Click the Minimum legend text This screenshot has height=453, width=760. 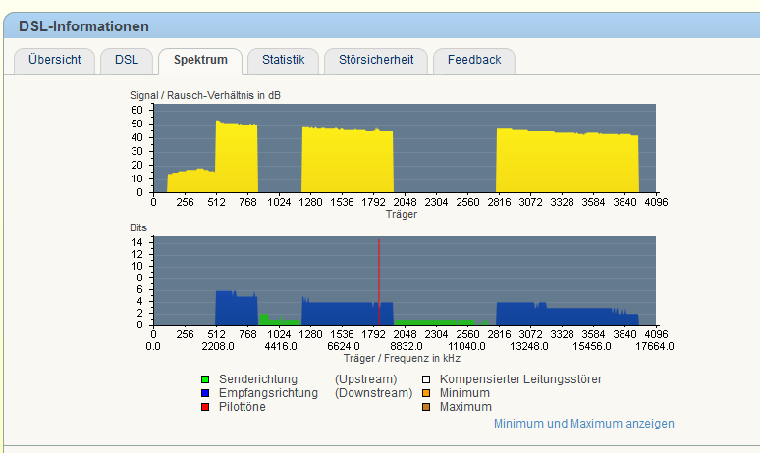click(464, 393)
